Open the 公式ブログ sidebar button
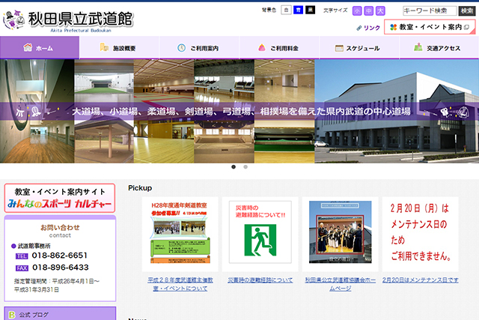Screen dimensions: 479x320 click(60, 313)
